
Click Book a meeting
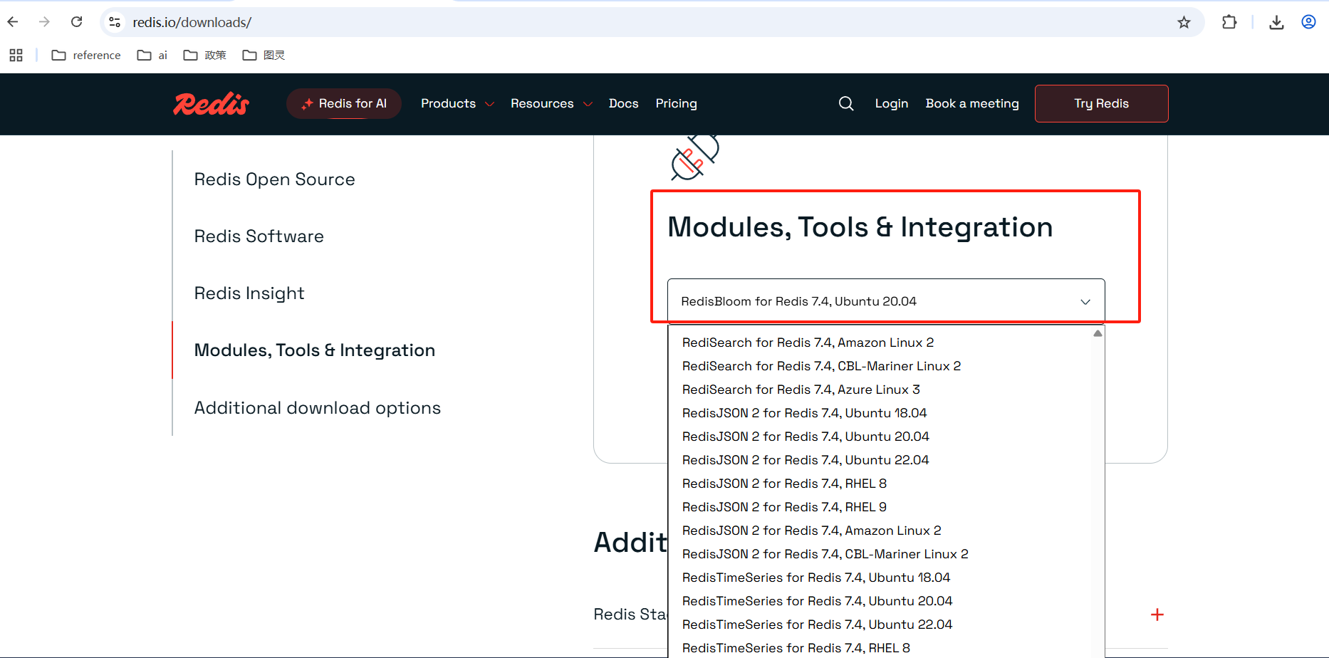pos(972,104)
